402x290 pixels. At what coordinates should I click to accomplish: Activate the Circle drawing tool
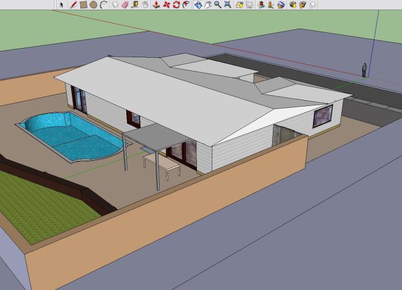pyautogui.click(x=93, y=5)
